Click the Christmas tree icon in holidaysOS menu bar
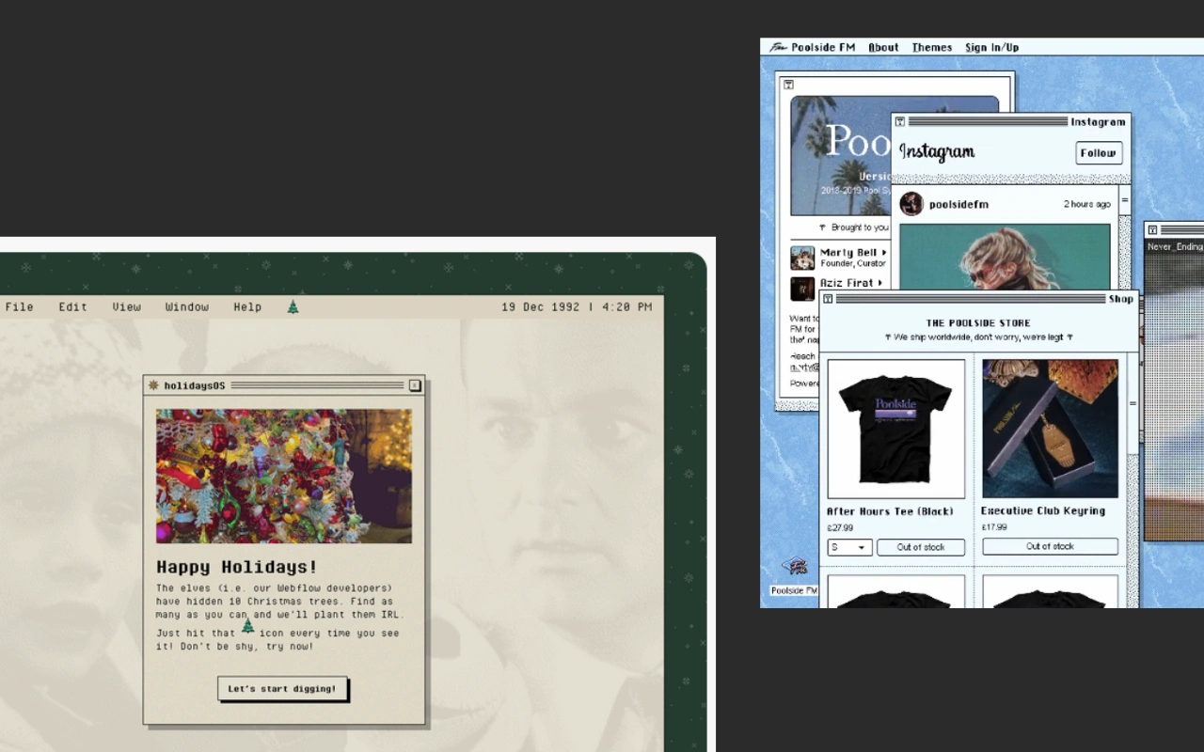The image size is (1204, 752). point(293,306)
